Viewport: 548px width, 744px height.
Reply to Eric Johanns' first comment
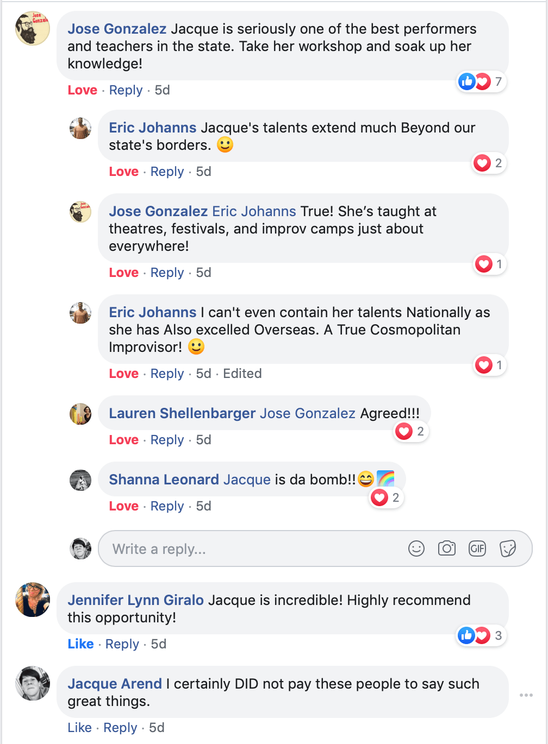pos(167,171)
